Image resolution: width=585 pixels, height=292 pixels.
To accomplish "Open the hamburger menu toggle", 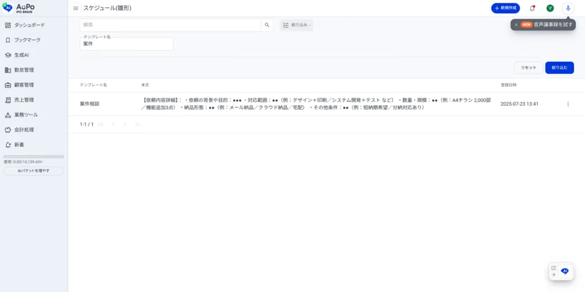I will [x=76, y=8].
